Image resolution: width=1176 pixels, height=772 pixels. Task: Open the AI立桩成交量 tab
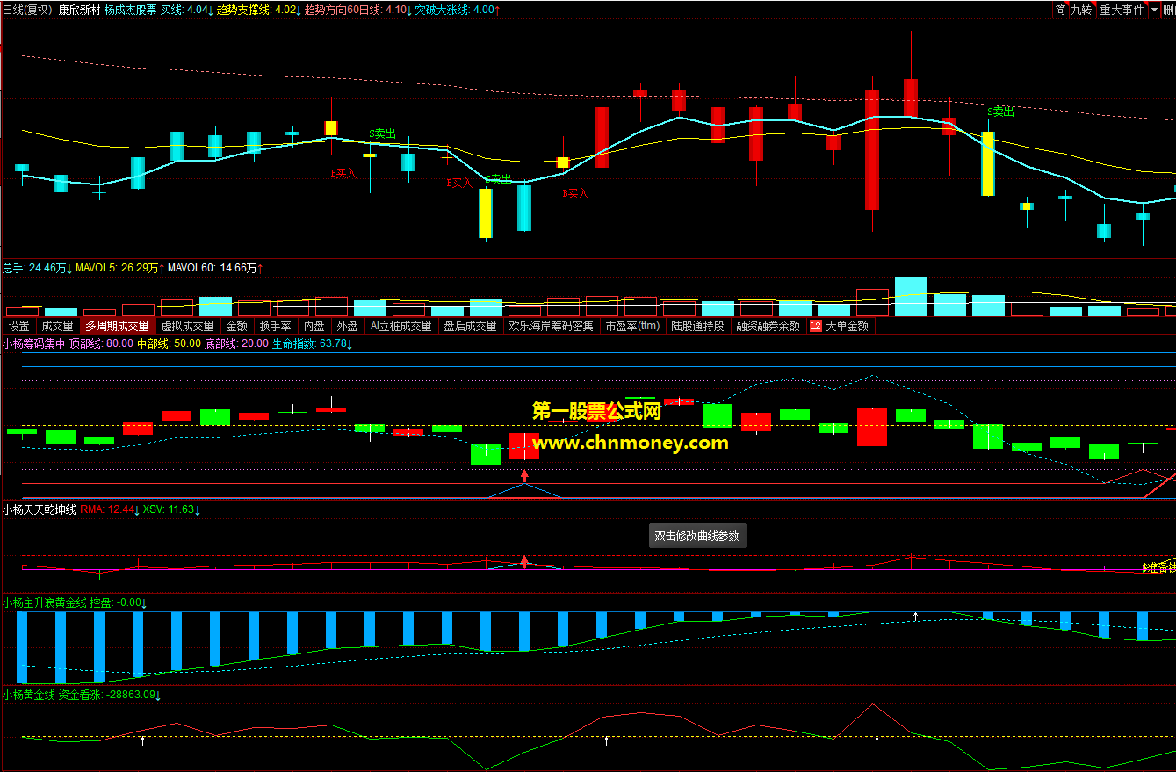[x=400, y=326]
